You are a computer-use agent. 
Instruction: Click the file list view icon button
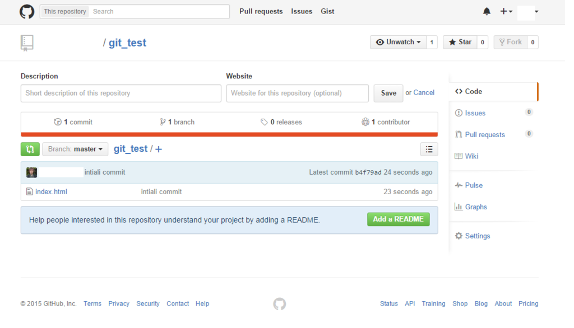pos(429,149)
